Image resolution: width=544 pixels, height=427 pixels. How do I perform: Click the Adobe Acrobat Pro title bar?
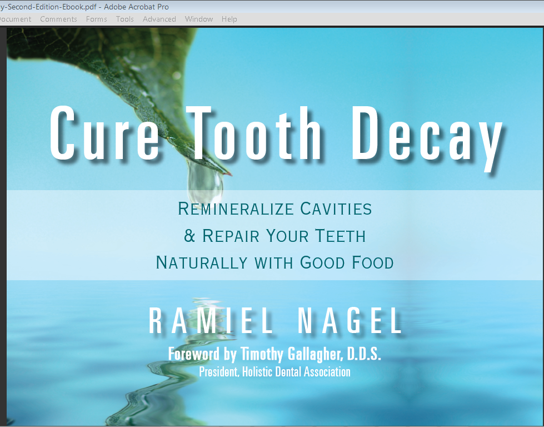[x=272, y=7]
